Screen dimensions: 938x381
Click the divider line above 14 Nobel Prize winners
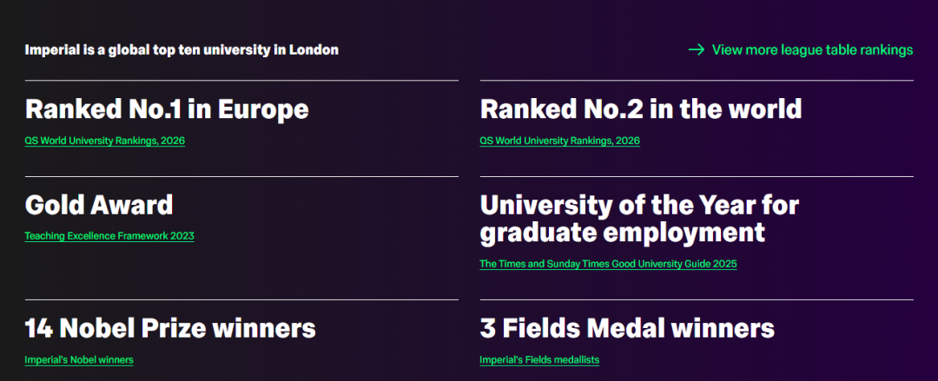pos(241,299)
